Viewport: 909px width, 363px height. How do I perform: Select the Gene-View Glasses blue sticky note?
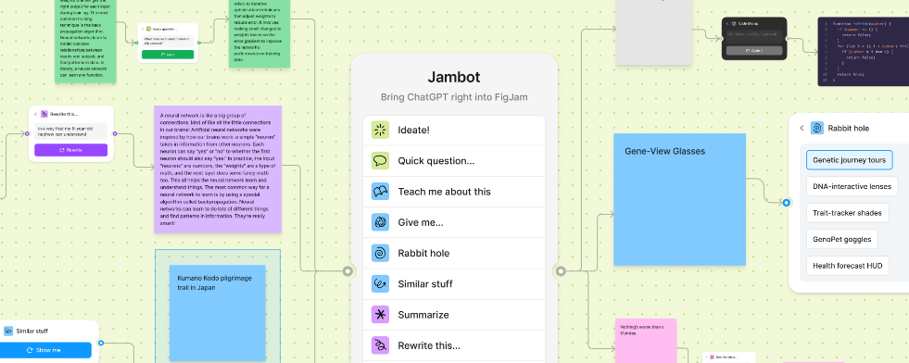pyautogui.click(x=679, y=200)
